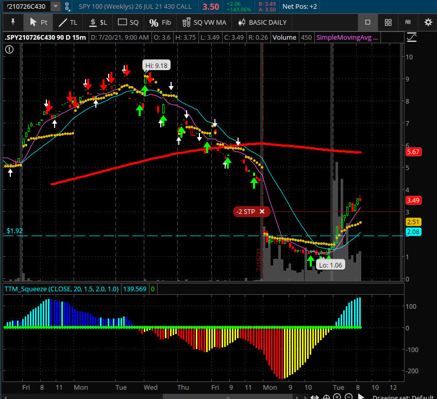
Task: Expand the symbol selector dropdown arrow
Action: pyautogui.click(x=55, y=7)
